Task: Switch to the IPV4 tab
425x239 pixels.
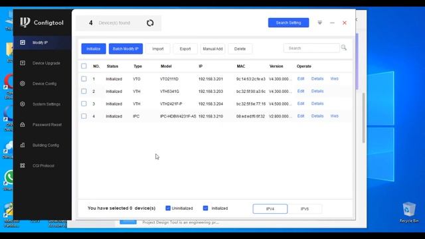Action: click(270, 209)
